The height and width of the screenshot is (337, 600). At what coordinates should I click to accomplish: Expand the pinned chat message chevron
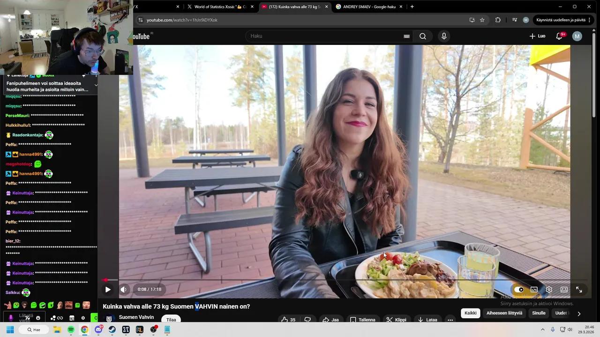point(96,85)
